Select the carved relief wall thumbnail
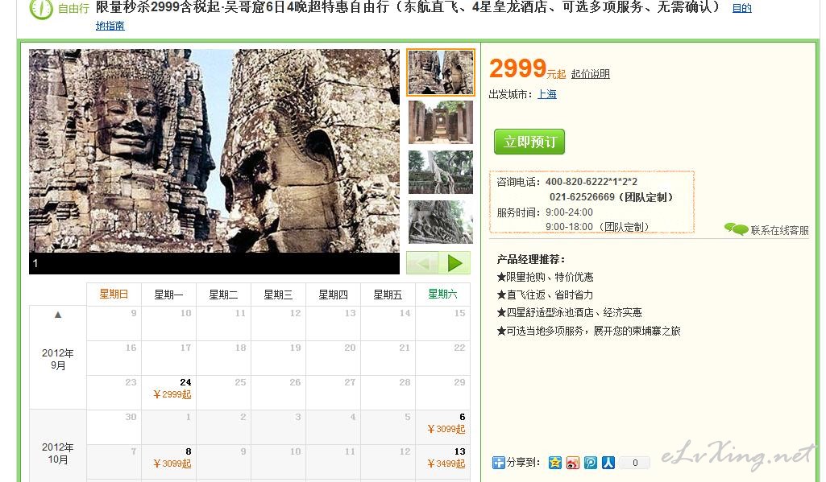 [440, 221]
